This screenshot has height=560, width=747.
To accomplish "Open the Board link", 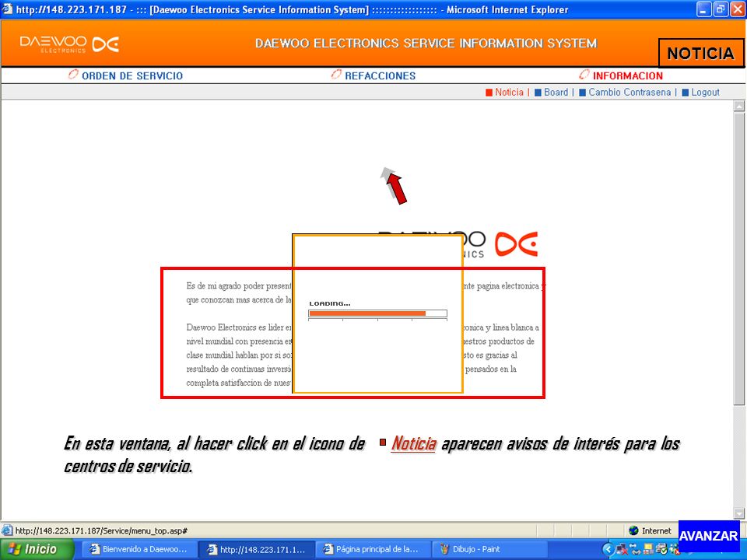I will click(x=556, y=93).
